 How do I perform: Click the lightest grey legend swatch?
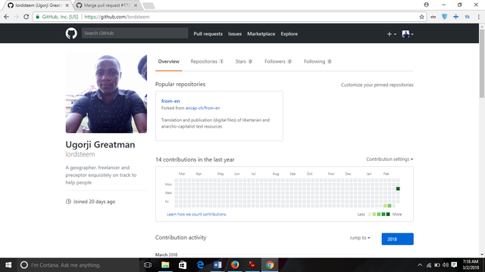369,215
